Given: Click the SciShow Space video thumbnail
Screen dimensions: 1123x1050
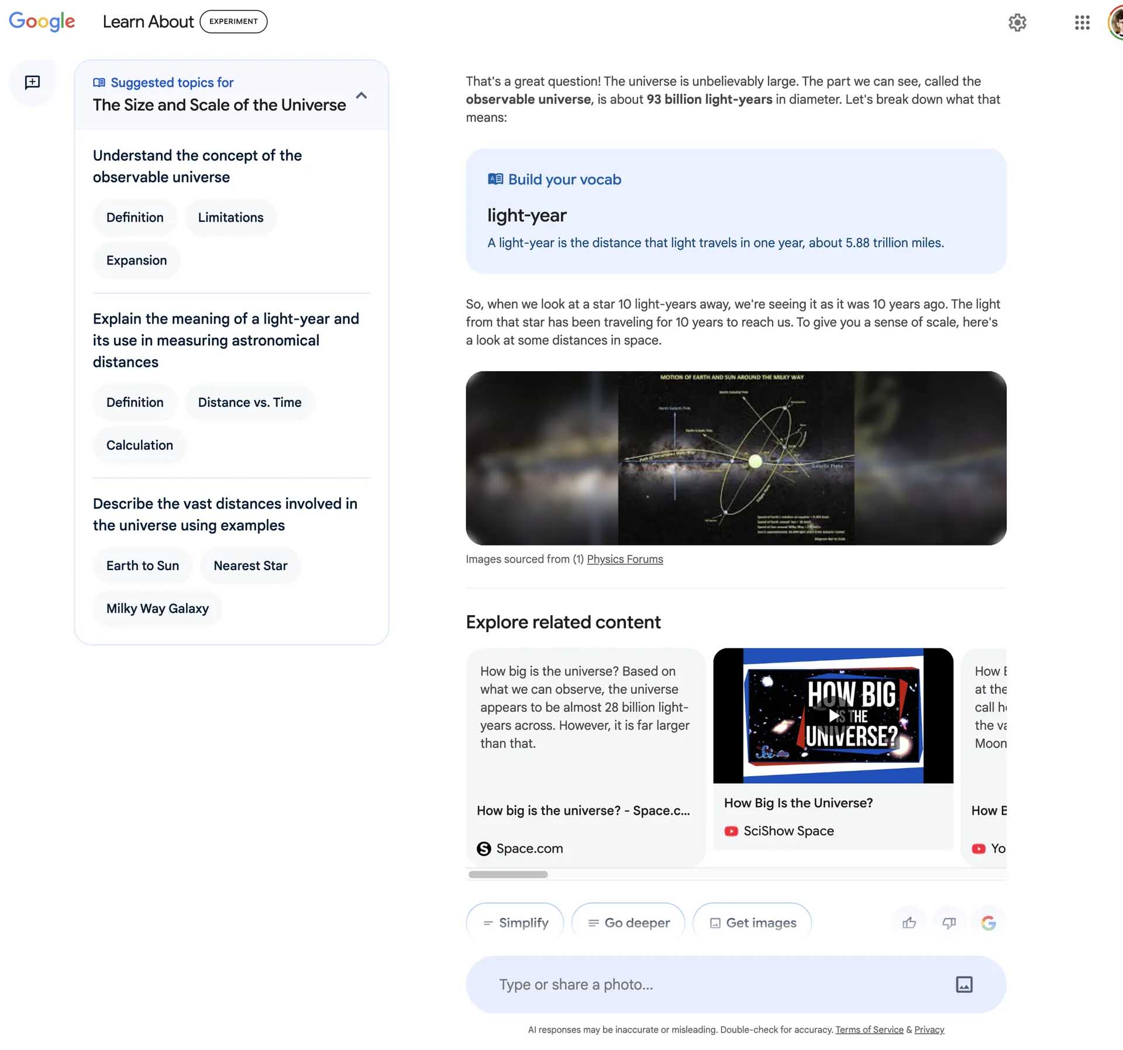Looking at the screenshot, I should [833, 715].
